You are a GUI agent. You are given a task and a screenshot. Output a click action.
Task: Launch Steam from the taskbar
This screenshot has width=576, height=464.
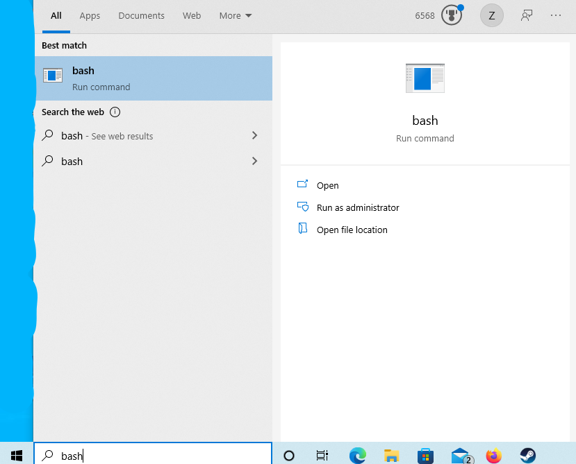(528, 456)
